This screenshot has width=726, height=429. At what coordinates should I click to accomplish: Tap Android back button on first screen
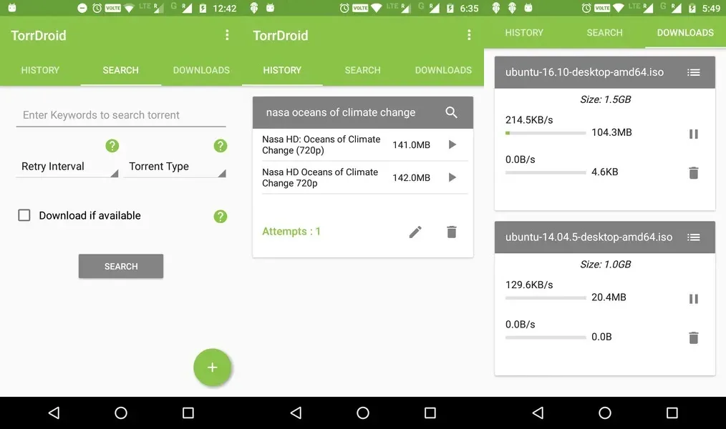[x=54, y=413]
